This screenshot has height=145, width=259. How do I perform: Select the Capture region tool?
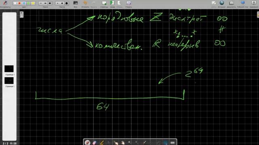(x=166, y=143)
